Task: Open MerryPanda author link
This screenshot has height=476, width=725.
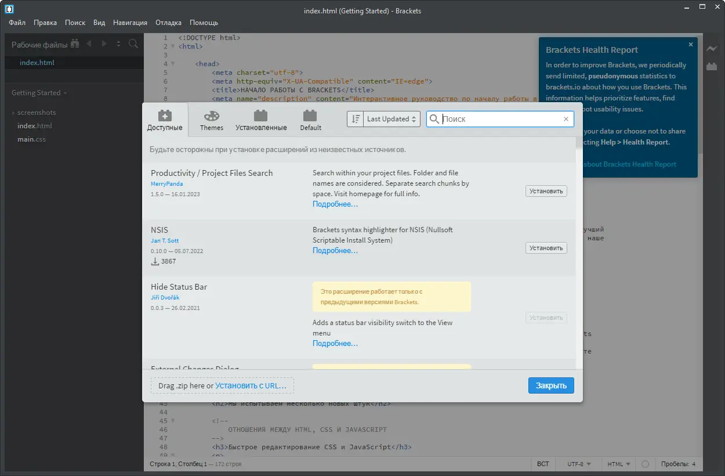Action: pos(167,184)
